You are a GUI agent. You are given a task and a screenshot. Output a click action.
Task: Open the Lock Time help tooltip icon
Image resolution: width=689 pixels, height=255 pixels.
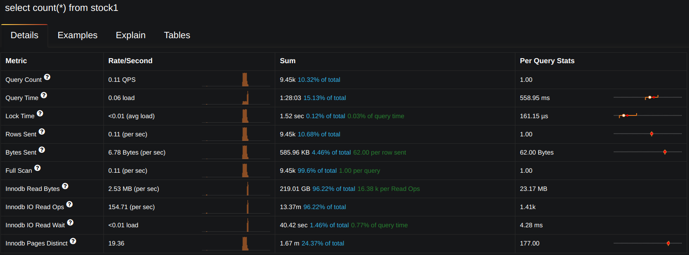pyautogui.click(x=40, y=114)
